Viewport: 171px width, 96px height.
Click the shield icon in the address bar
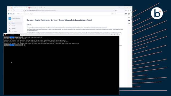(24, 11)
